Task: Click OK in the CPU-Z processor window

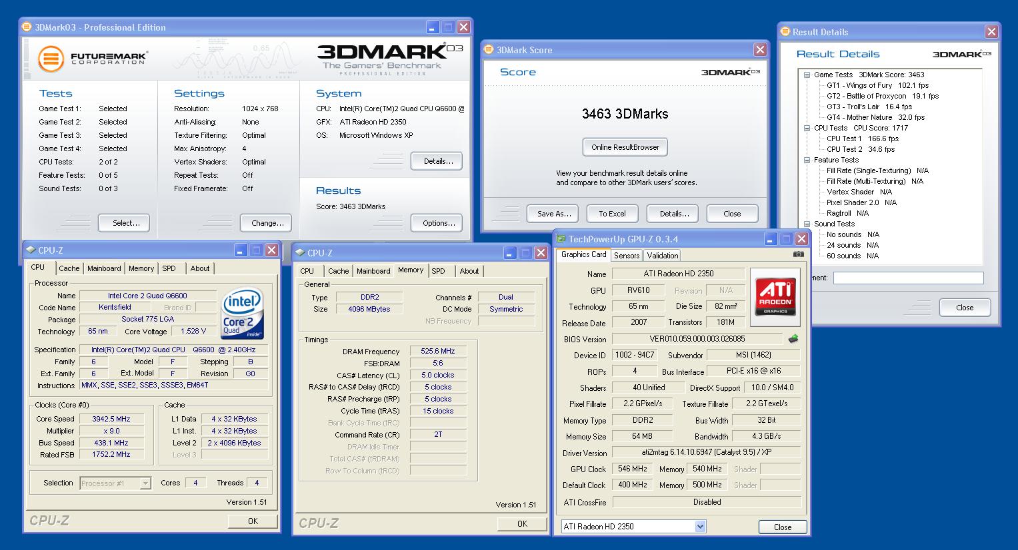Action: [x=253, y=521]
